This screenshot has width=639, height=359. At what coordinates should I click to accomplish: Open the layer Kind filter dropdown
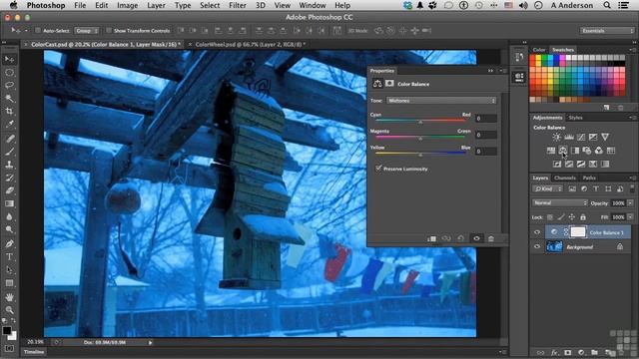coord(548,188)
